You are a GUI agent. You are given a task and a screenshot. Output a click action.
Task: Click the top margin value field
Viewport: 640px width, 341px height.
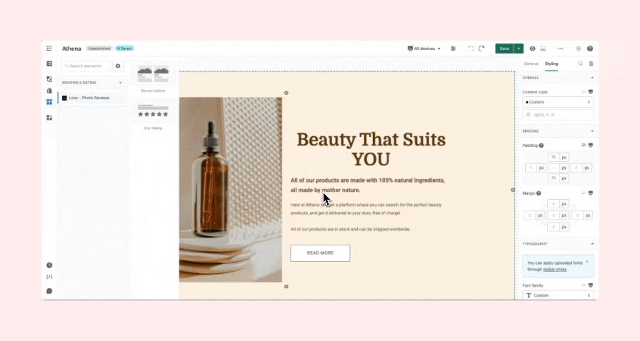click(554, 203)
